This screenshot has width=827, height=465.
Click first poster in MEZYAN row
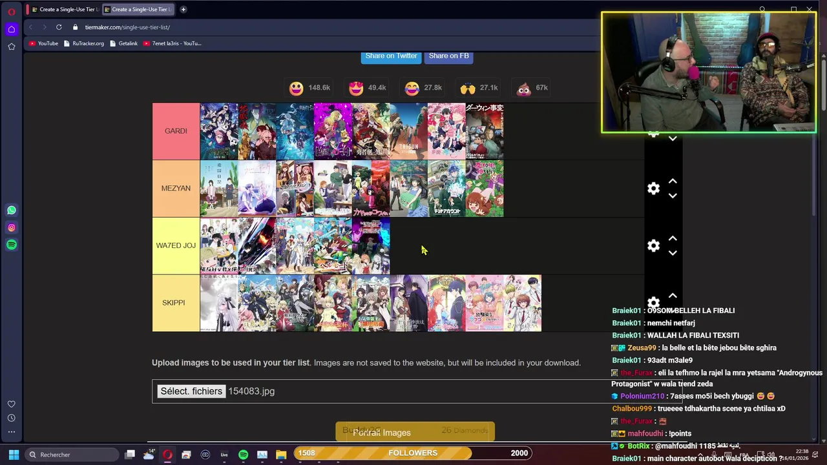click(x=219, y=189)
